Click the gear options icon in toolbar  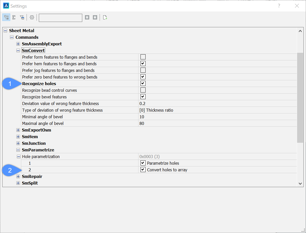tap(32, 17)
